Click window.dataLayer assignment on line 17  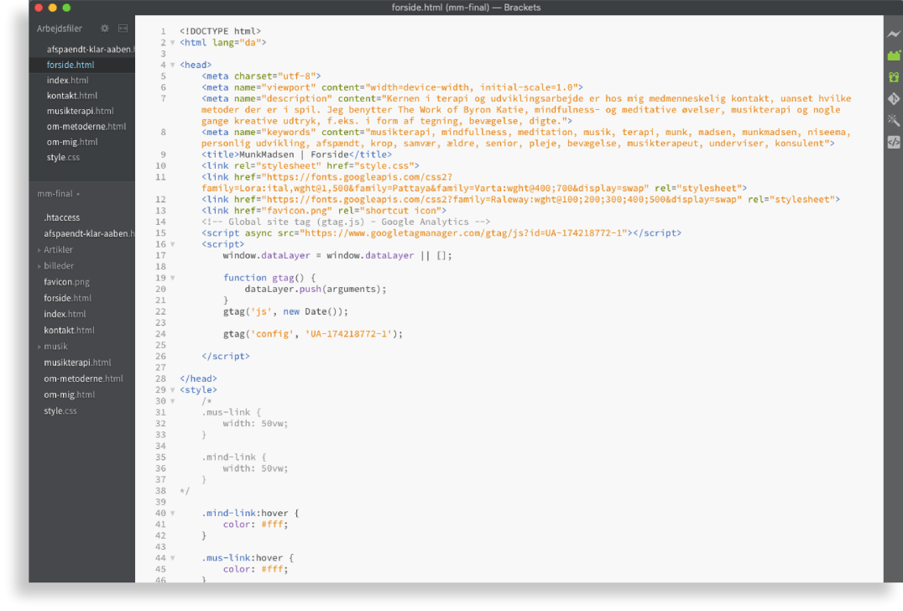337,256
